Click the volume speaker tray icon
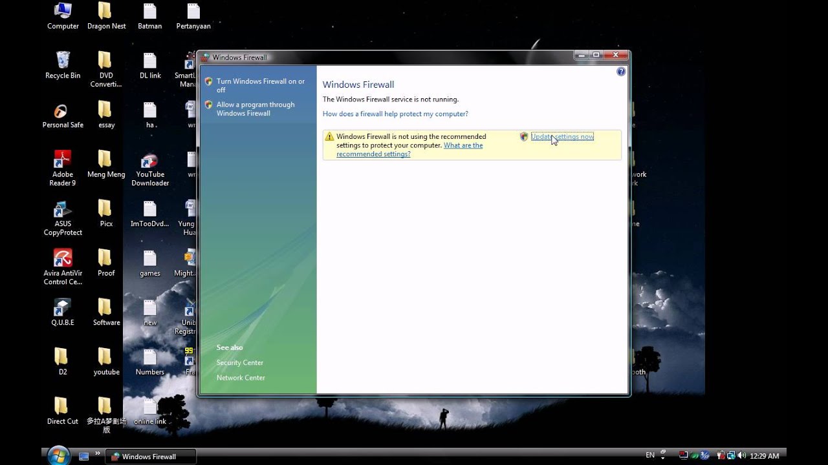 741,455
